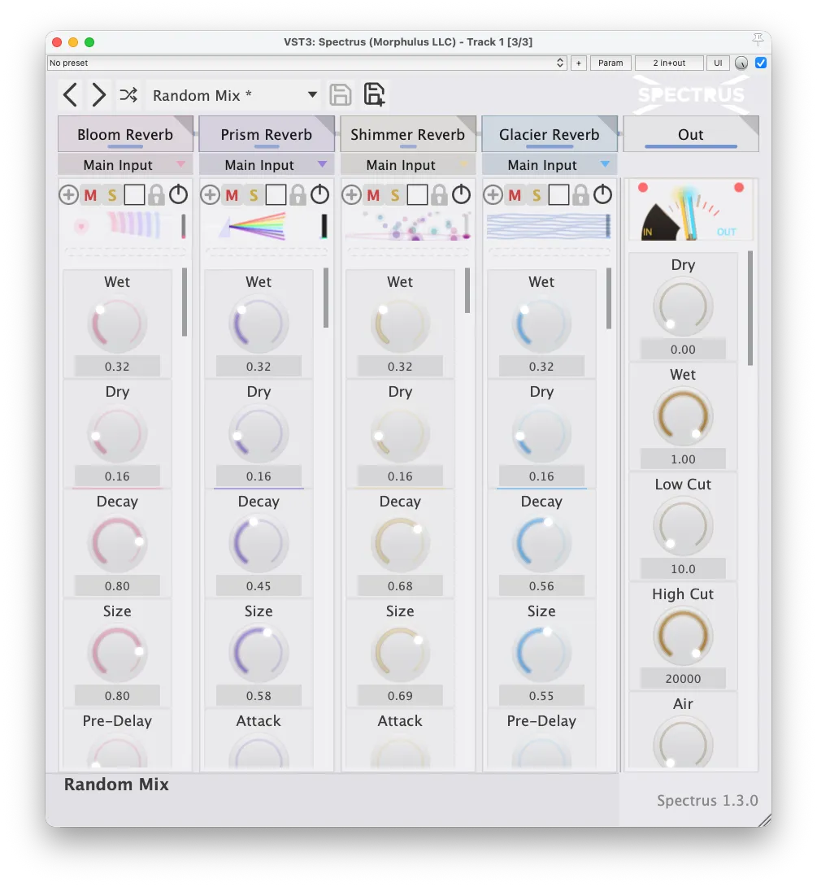Lock the Bloom Reverb module
This screenshot has height=887, width=817.
[x=156, y=195]
